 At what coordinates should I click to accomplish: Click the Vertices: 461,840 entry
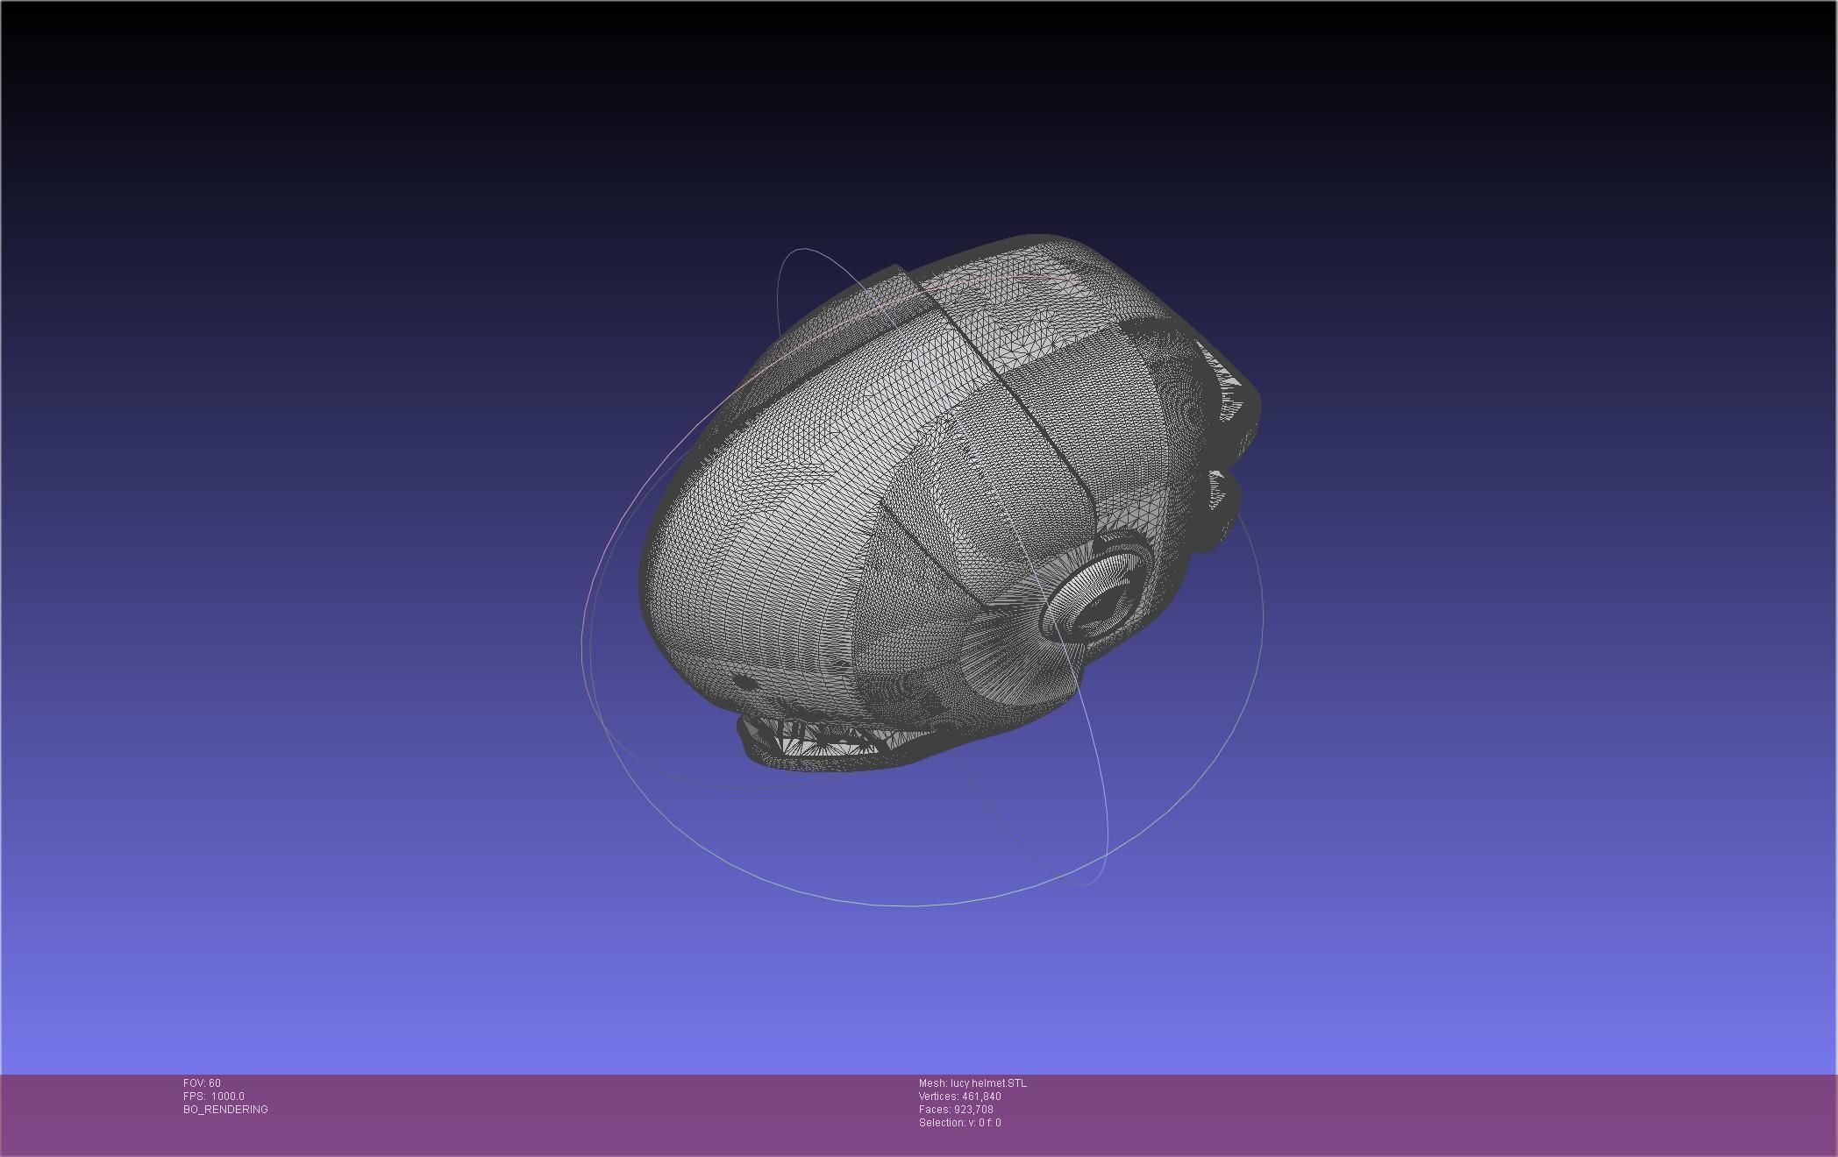959,1097
